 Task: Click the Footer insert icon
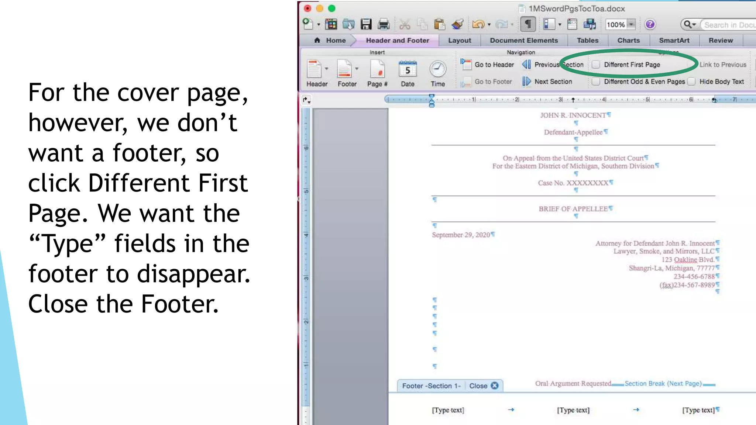pyautogui.click(x=344, y=69)
